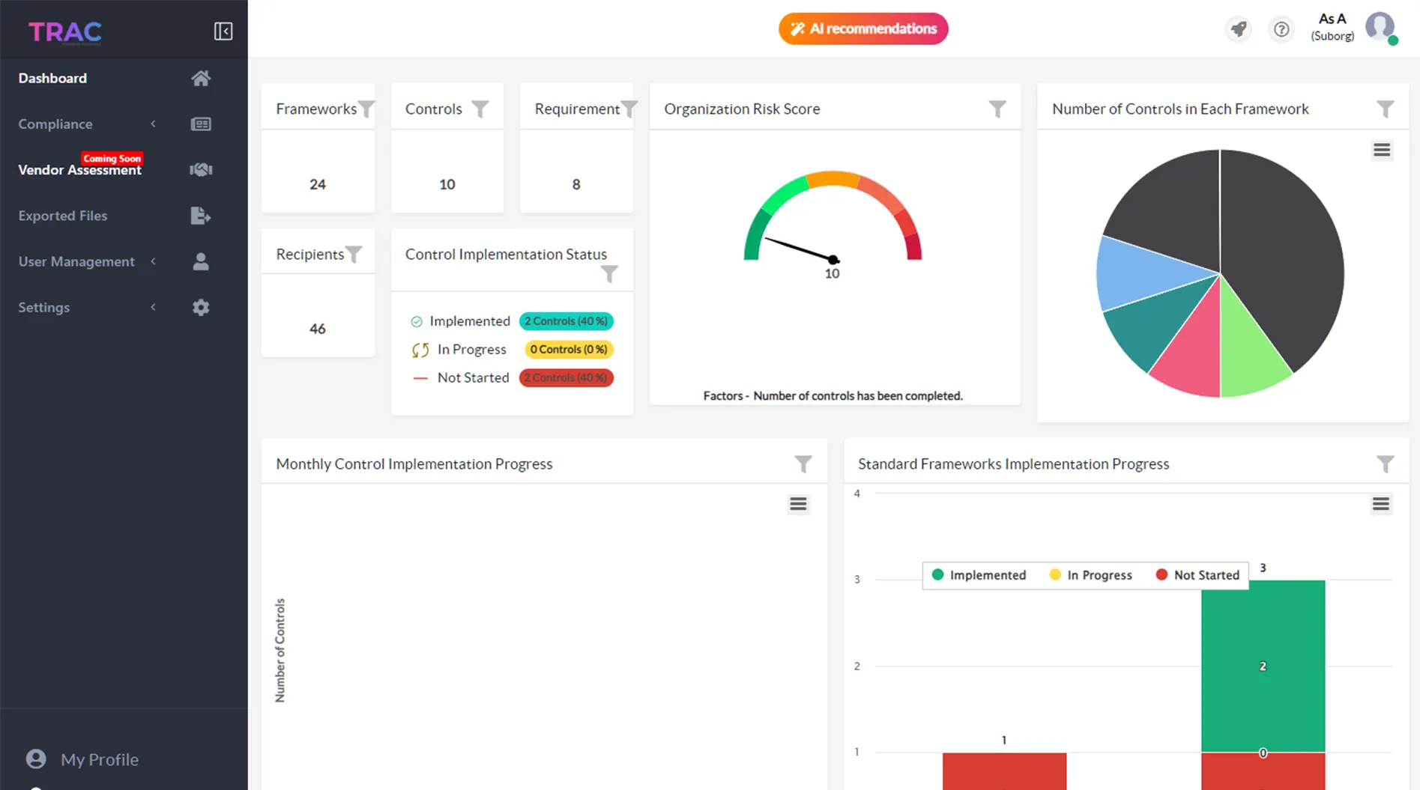Collapse the sidebar with the panel icon

(223, 31)
